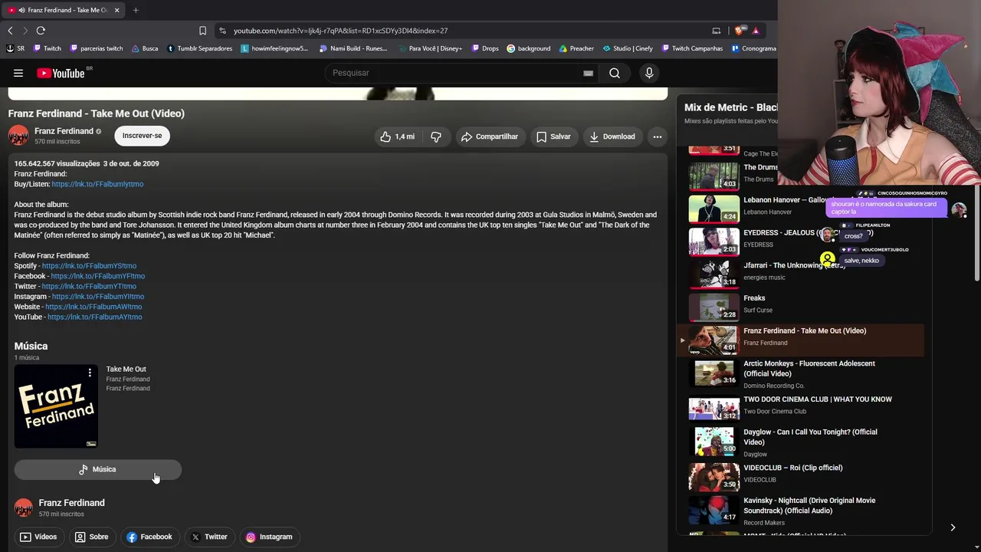
Task: Open the Brave Shields lion icon
Action: pyautogui.click(x=739, y=31)
